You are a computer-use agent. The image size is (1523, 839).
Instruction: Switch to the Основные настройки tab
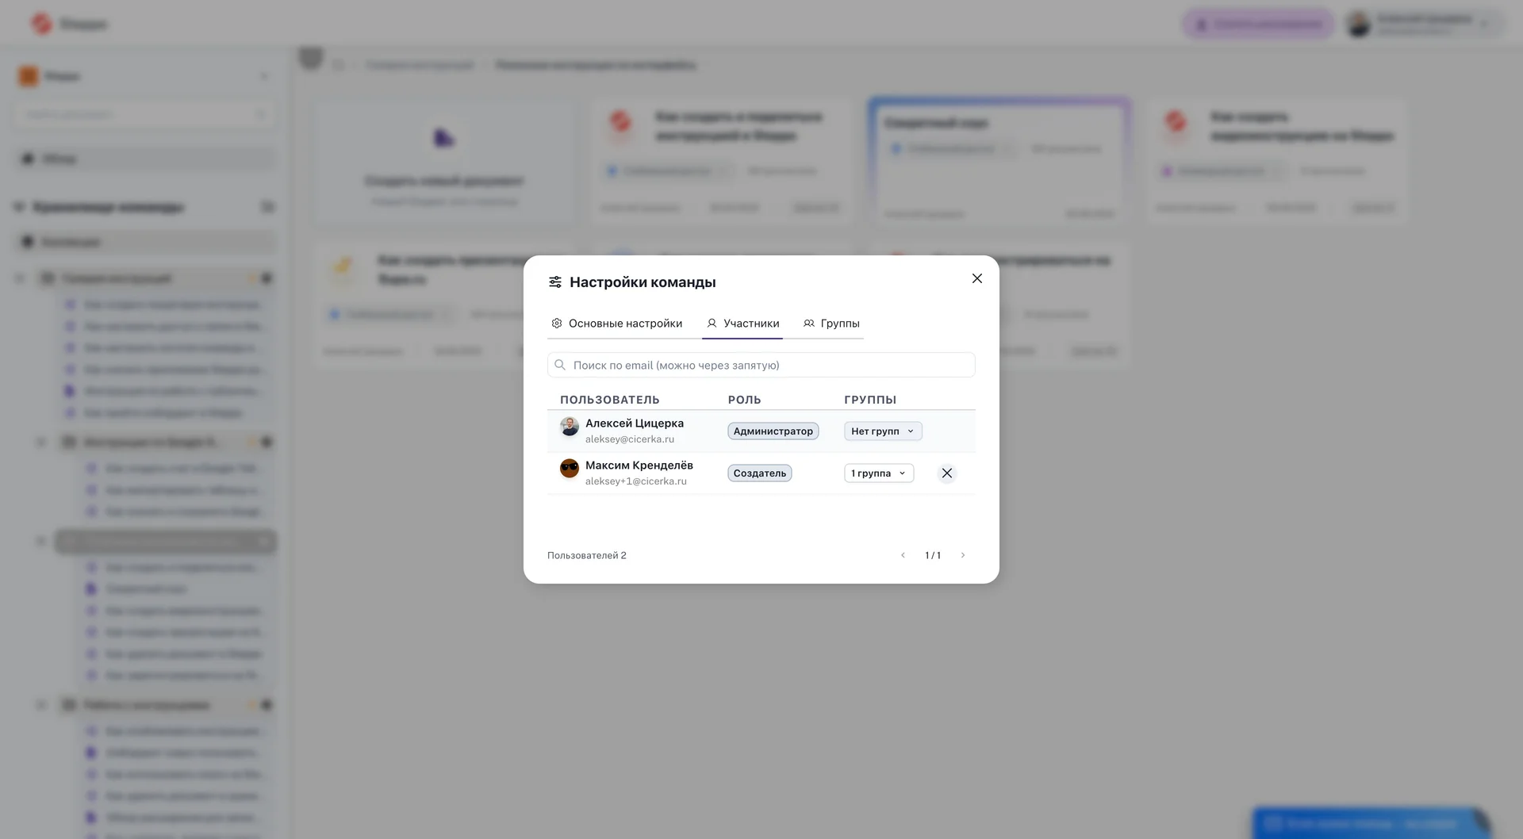(625, 324)
